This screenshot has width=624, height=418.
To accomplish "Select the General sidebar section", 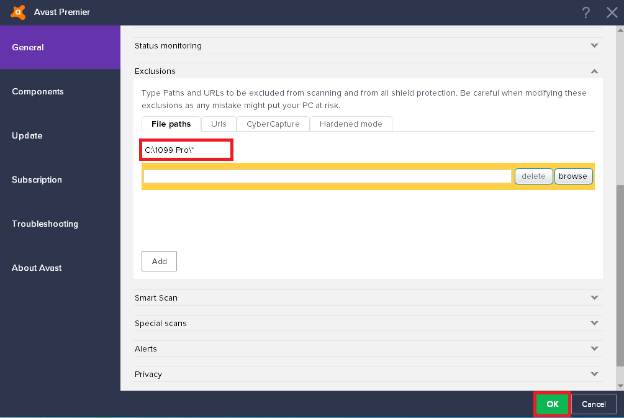I will click(60, 47).
